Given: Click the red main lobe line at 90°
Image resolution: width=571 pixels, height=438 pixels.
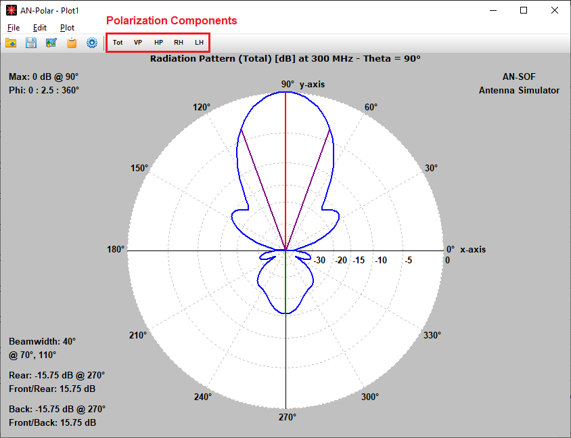Looking at the screenshot, I should coord(285,171).
